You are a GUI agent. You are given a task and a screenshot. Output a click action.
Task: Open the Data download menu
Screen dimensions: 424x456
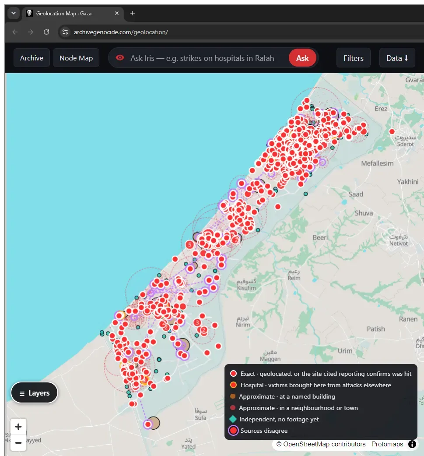[397, 58]
